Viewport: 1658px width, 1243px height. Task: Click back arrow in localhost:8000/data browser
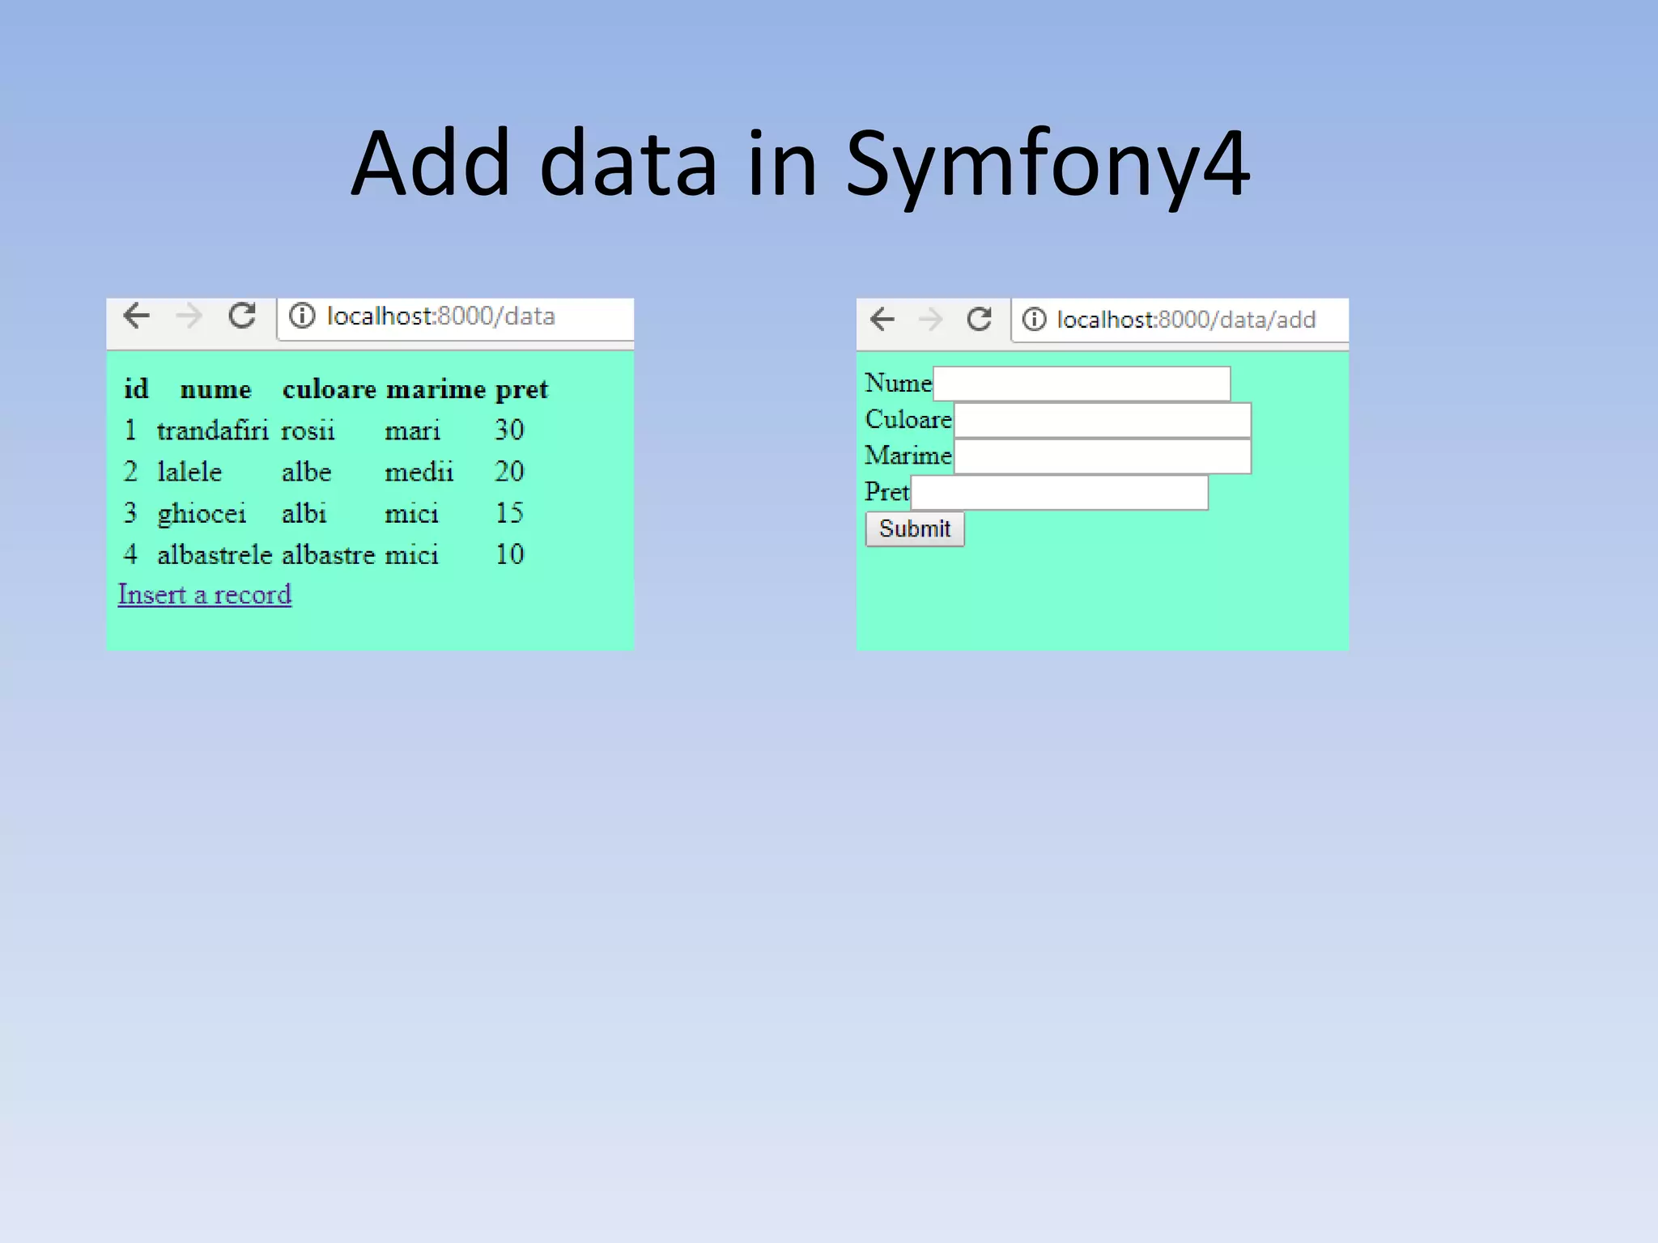(x=137, y=316)
